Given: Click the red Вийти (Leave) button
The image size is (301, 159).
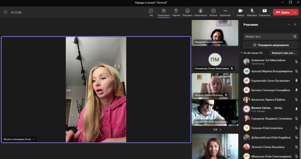Looking at the screenshot, I should click(282, 12).
